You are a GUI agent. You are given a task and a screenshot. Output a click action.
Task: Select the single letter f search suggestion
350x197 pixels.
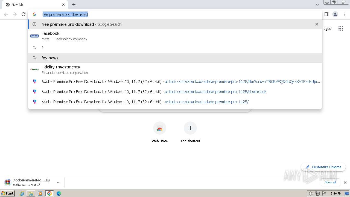175,48
